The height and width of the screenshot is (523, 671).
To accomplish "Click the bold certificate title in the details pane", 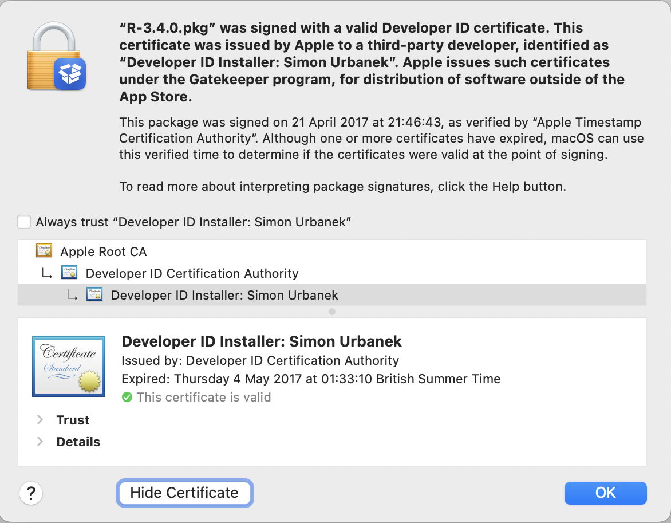I will 262,341.
